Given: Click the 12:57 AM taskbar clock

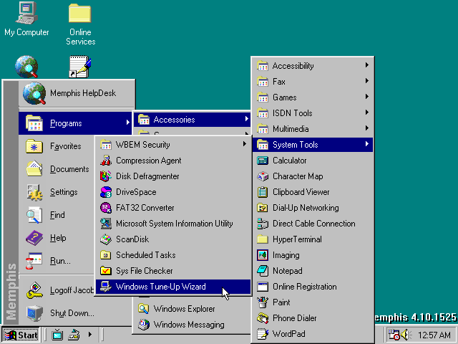Looking at the screenshot, I should (434, 335).
